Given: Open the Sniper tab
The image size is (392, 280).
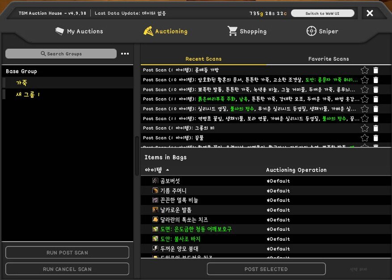Looking at the screenshot, I should pos(322,31).
